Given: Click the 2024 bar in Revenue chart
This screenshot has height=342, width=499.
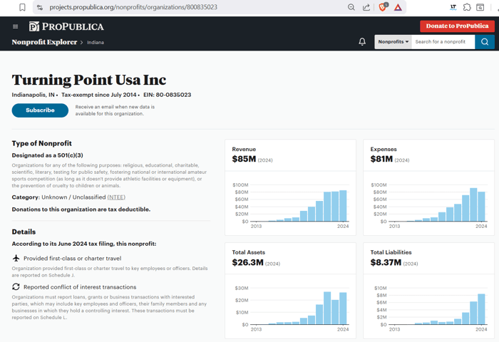Looking at the screenshot, I should tap(344, 206).
